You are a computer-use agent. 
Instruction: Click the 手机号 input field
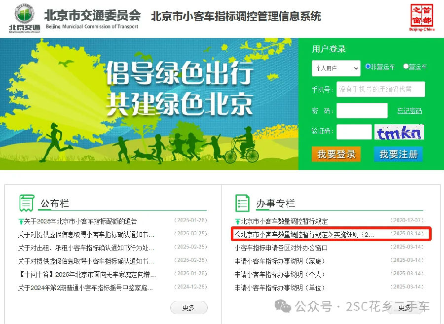[380, 89]
